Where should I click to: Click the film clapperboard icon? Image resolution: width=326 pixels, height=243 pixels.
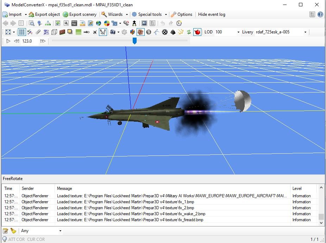[x=74, y=23]
